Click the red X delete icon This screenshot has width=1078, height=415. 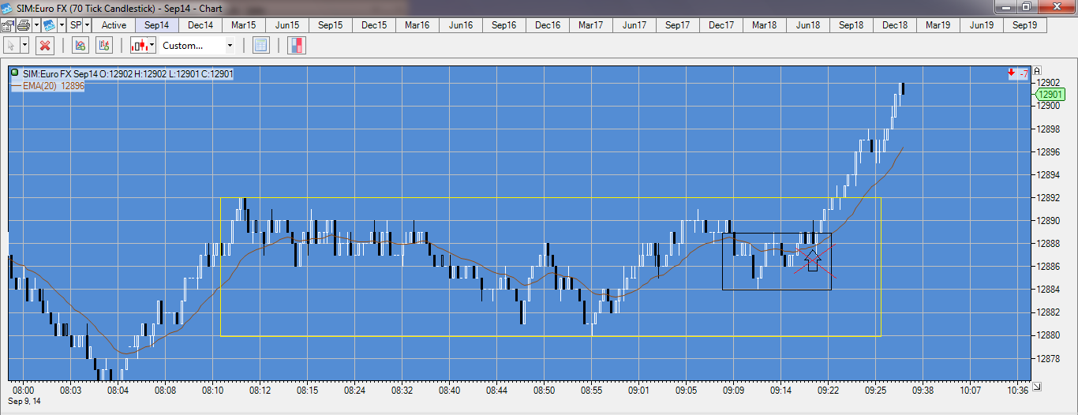coord(46,46)
